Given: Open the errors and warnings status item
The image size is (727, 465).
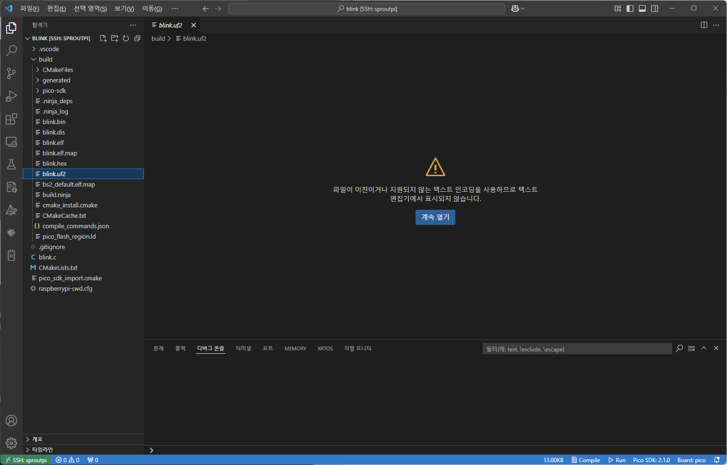Looking at the screenshot, I should (67, 460).
